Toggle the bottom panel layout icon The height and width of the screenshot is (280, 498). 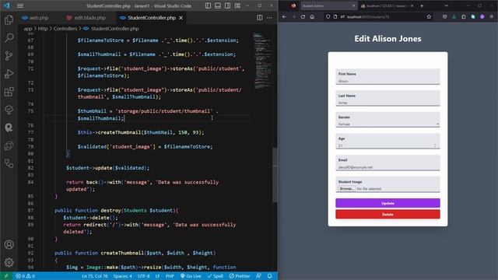[218, 5]
